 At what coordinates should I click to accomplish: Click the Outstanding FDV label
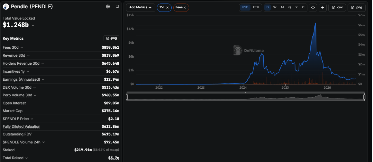(x=17, y=134)
